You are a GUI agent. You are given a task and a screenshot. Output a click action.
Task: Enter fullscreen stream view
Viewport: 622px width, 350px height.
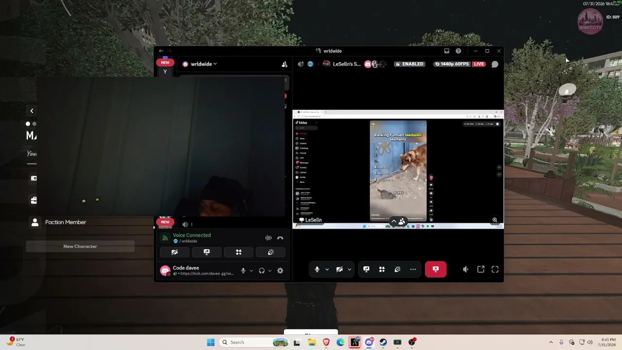click(495, 269)
